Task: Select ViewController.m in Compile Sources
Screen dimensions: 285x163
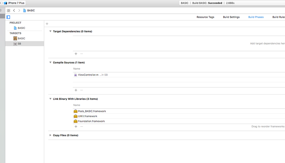Action: 88,75
